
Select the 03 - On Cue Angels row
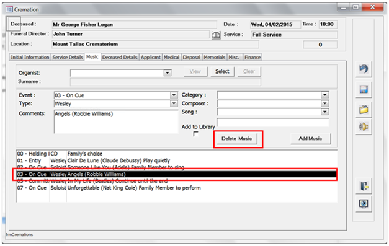(x=177, y=174)
